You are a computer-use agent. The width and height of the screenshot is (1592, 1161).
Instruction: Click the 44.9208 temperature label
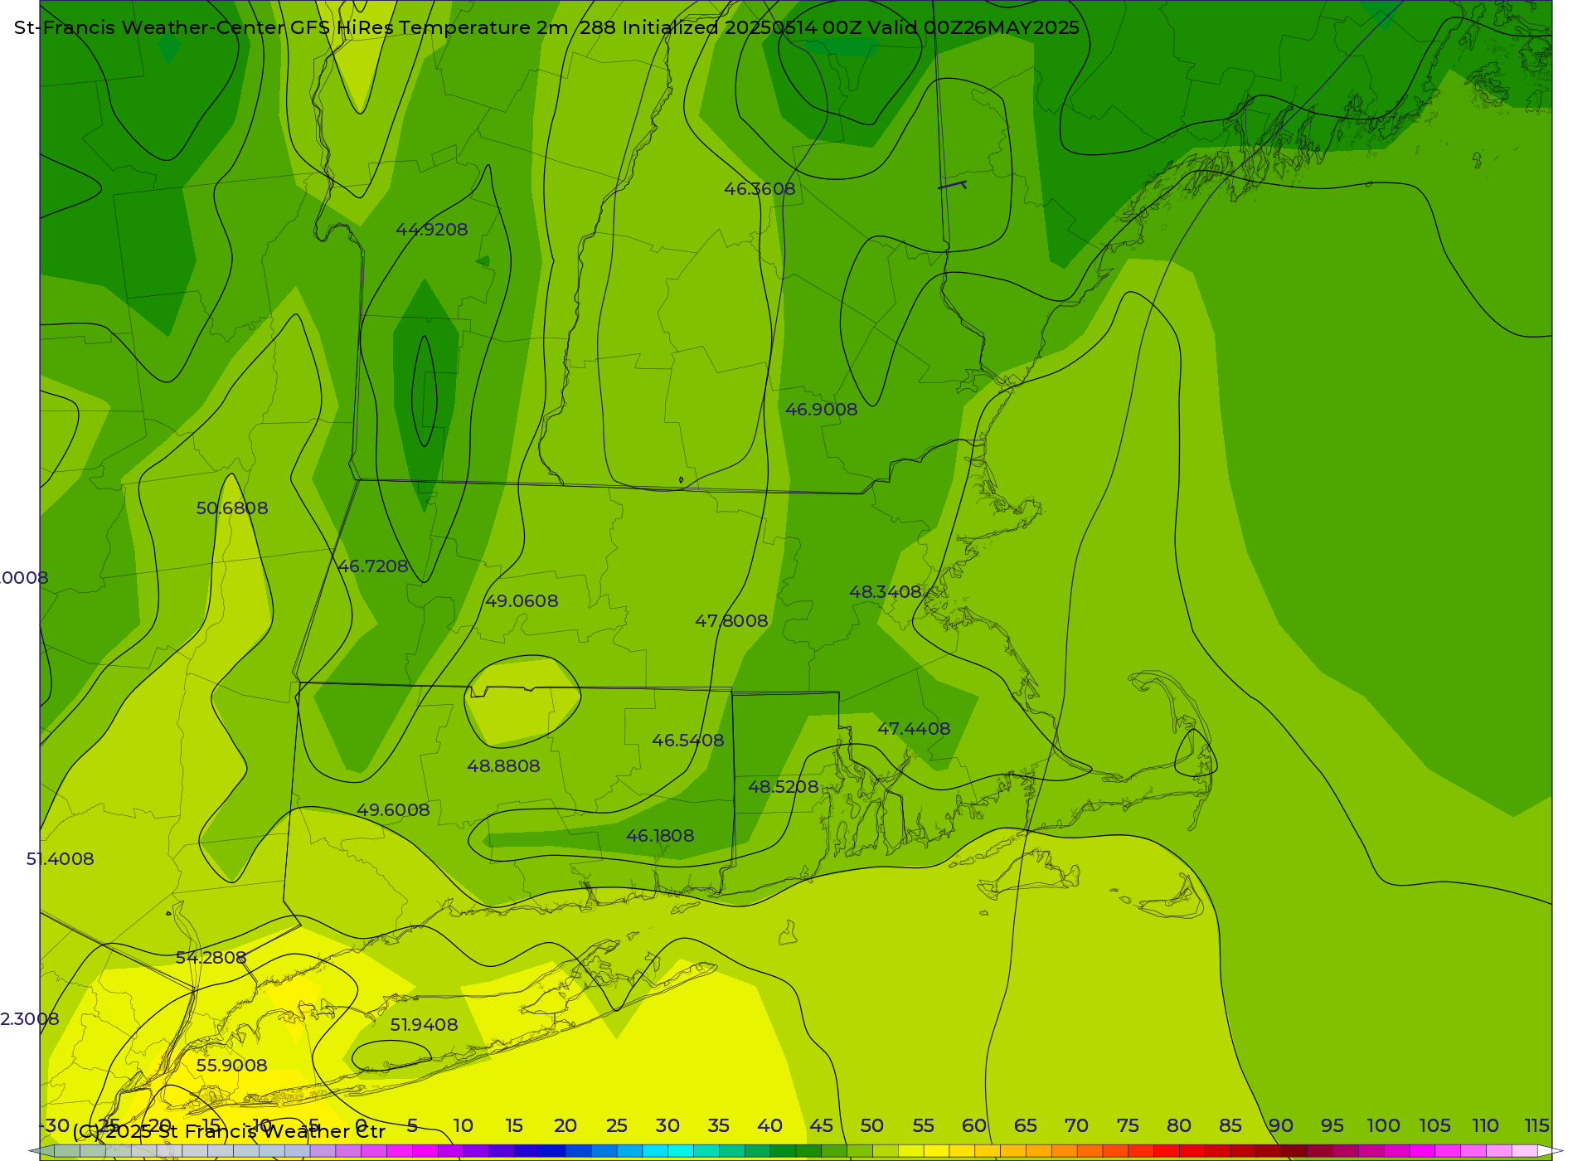point(432,230)
